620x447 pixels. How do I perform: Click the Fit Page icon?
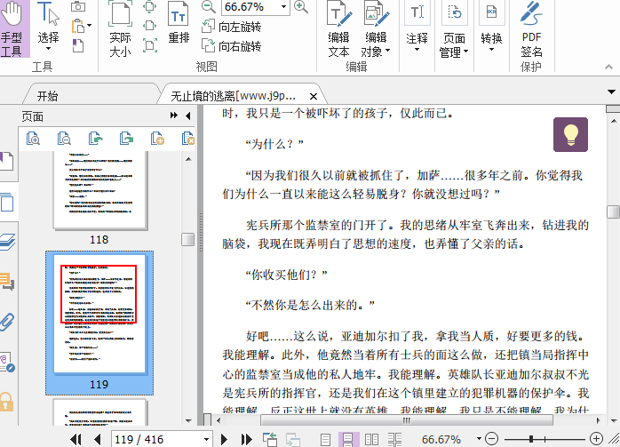pos(150,6)
